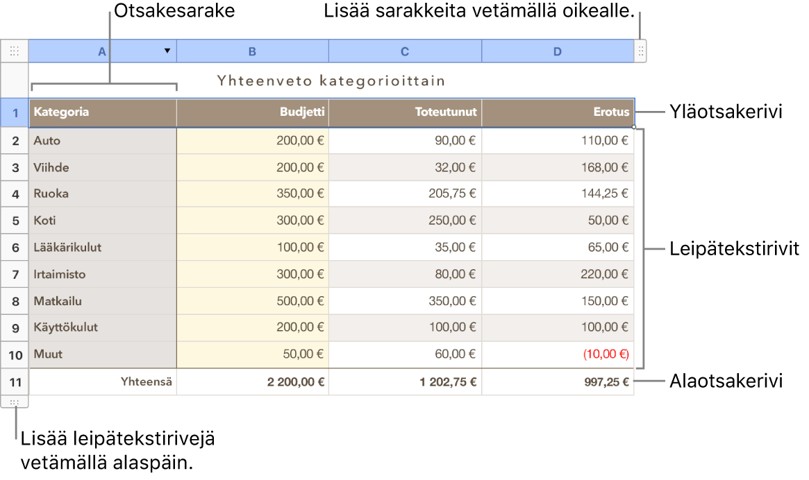Select row 5 header number

pos(15,221)
